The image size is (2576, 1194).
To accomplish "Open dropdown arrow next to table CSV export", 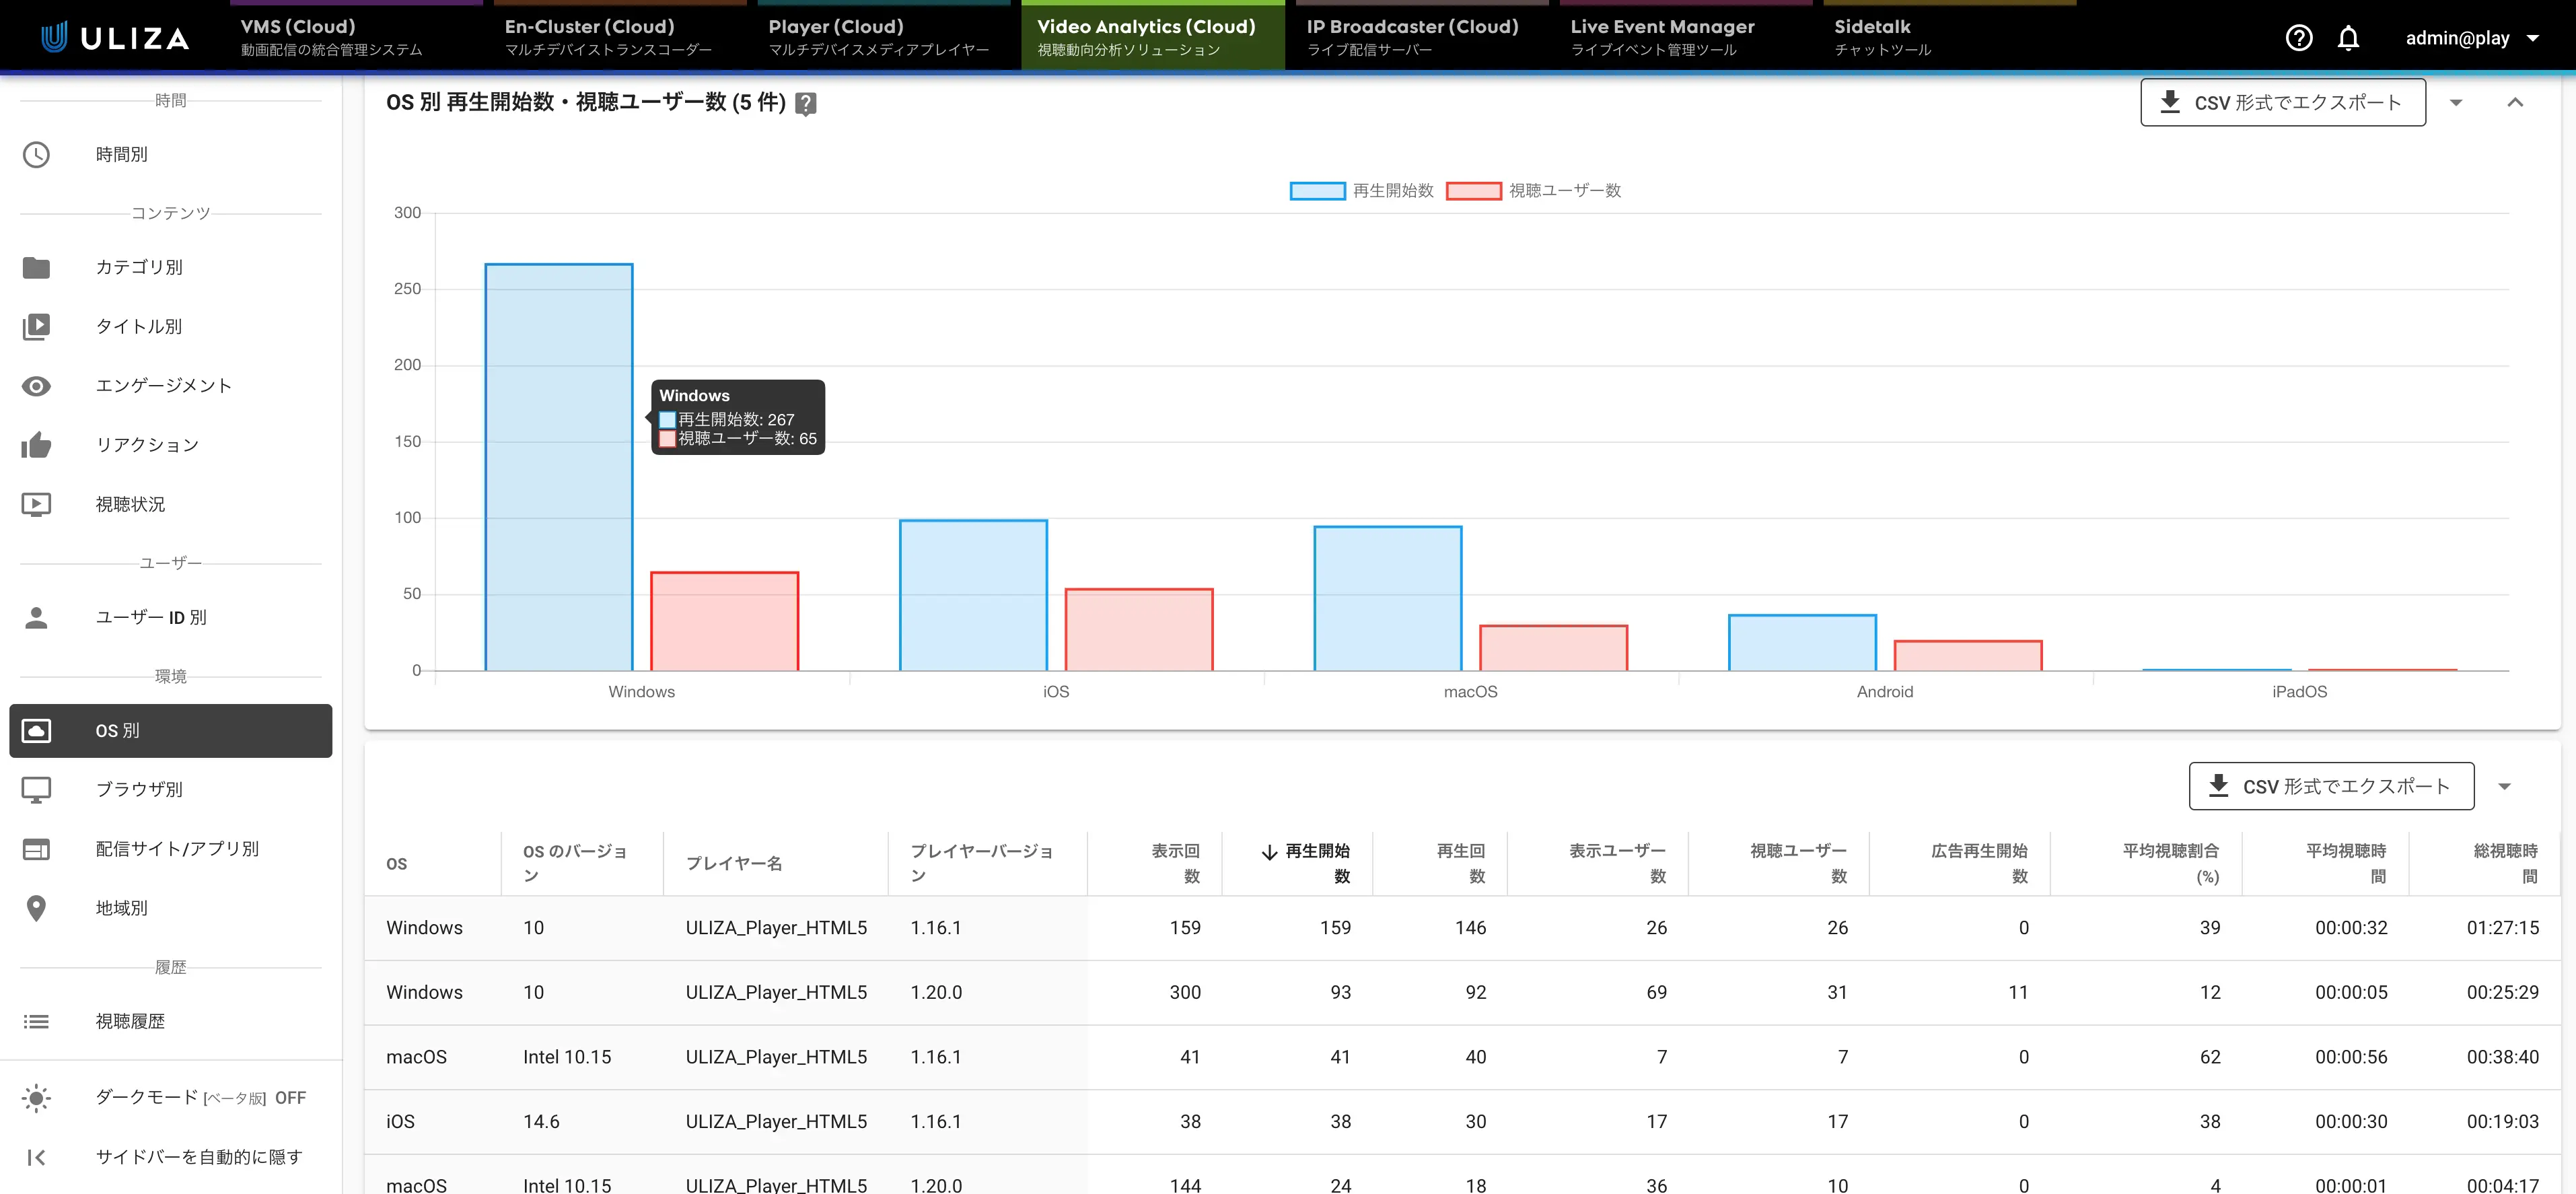I will 2504,786.
